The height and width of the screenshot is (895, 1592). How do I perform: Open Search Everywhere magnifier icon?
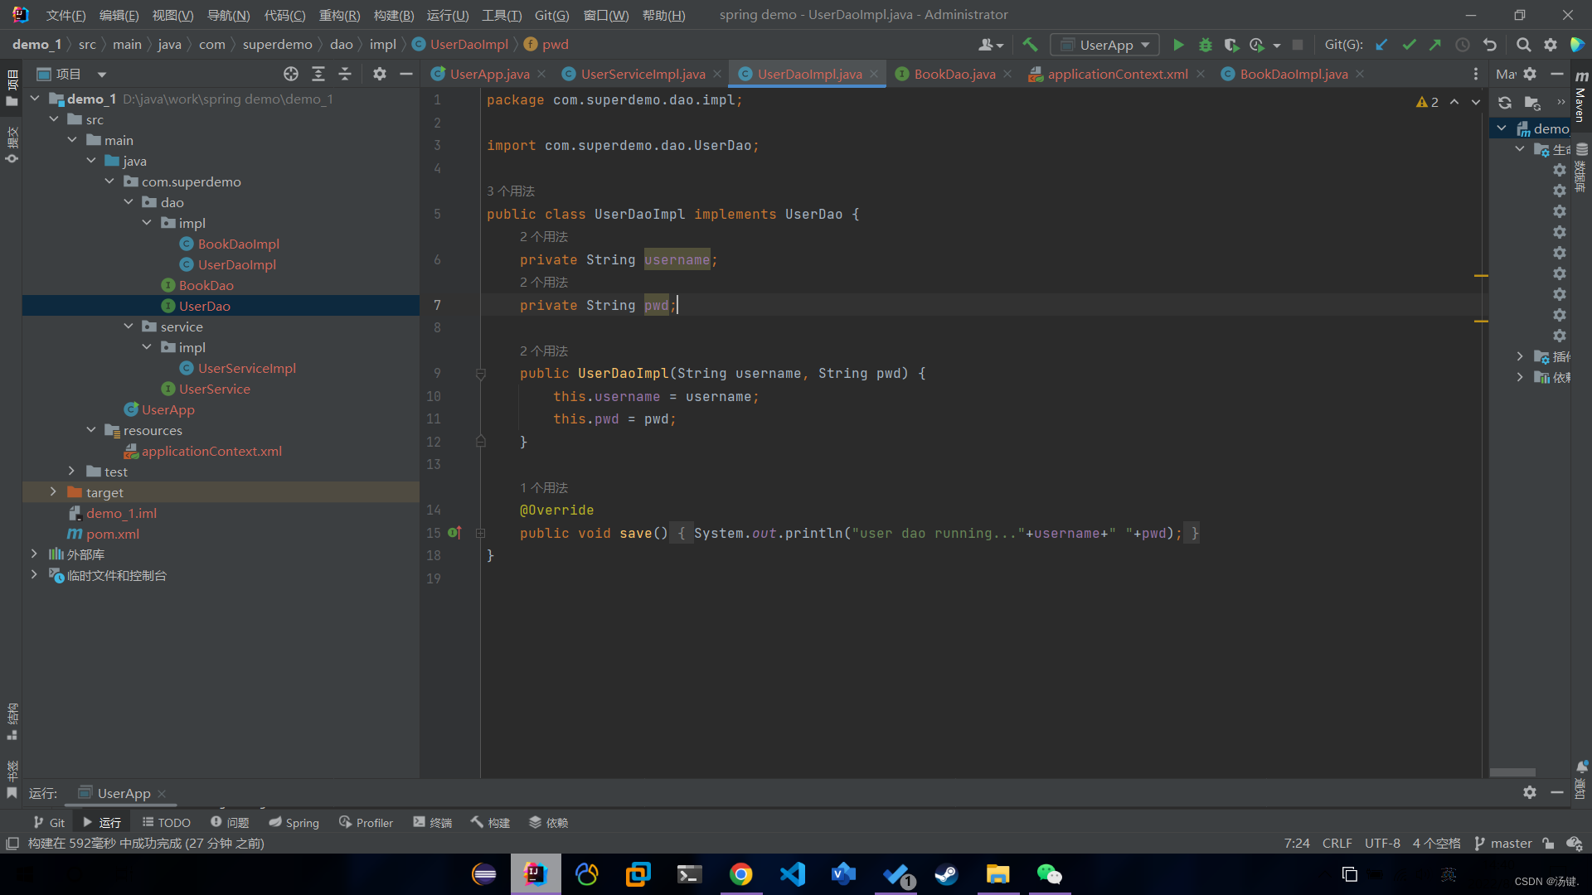coord(1523,45)
